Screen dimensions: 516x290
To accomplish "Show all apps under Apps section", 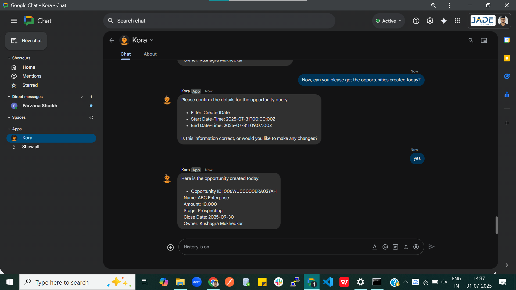I will pyautogui.click(x=30, y=147).
